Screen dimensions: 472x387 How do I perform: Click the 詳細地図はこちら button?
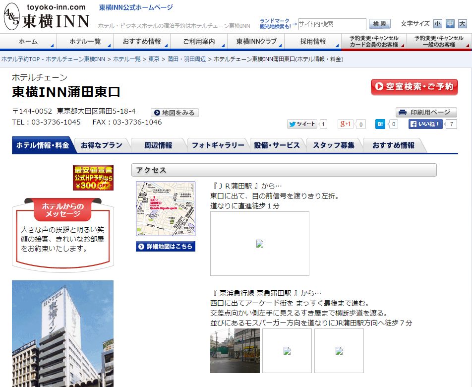[x=166, y=247]
